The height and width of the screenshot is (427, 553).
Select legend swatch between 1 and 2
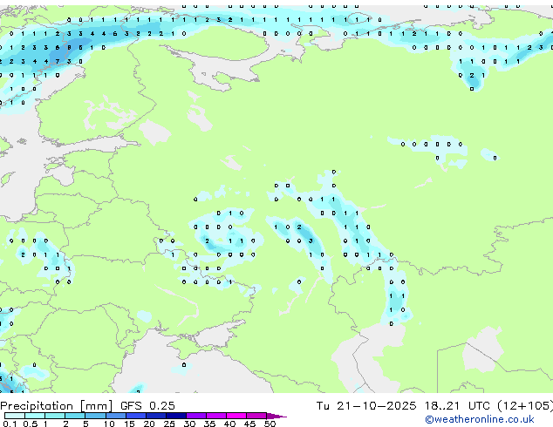55,416
